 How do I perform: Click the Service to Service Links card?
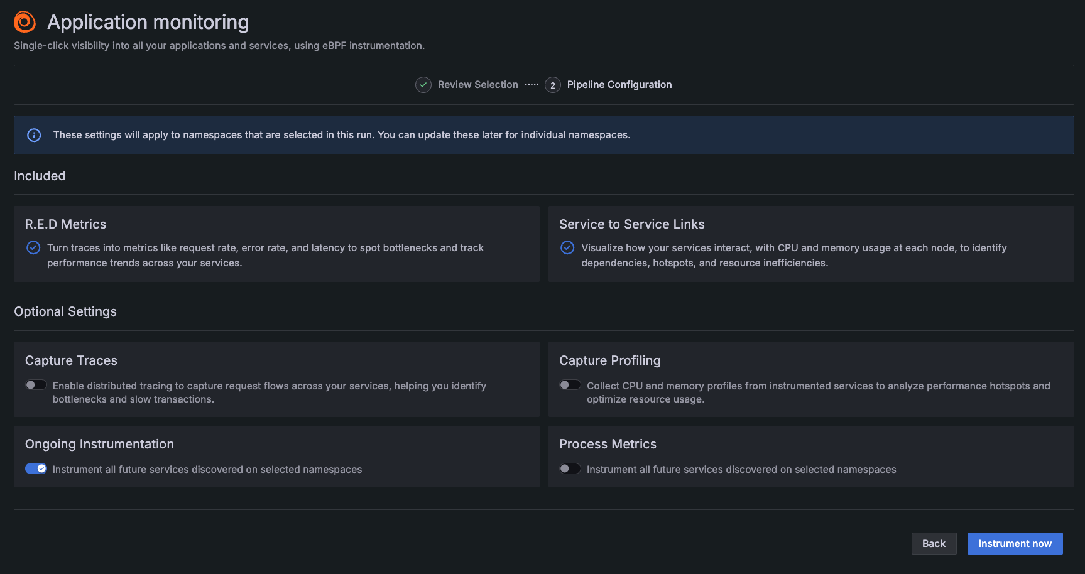click(812, 244)
